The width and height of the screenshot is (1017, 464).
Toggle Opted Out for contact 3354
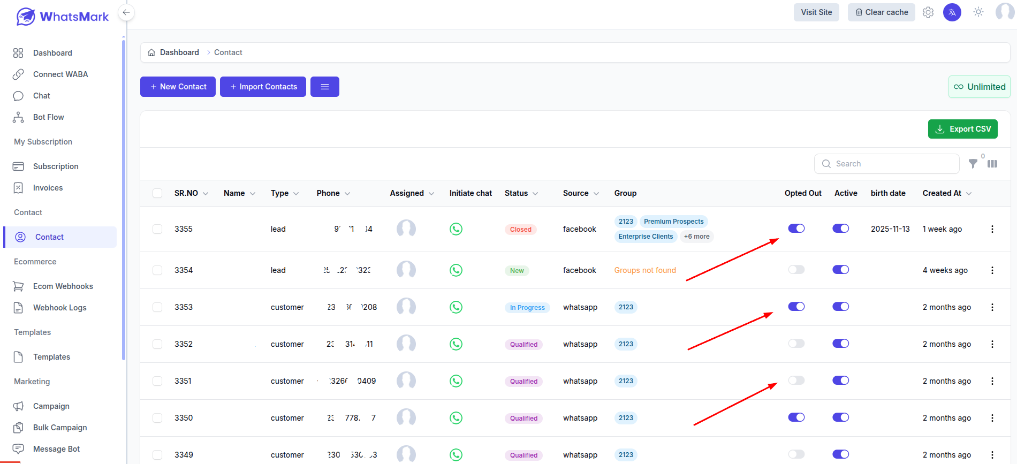point(796,270)
